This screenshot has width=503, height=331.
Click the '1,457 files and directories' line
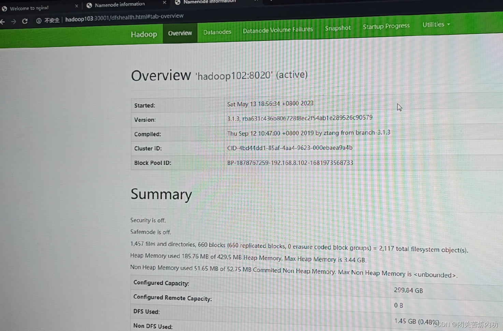pyautogui.click(x=299, y=247)
